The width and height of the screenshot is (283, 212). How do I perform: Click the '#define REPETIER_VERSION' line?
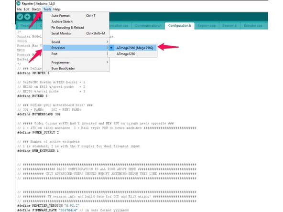48,205
